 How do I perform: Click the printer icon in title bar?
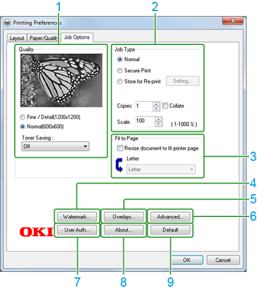click(x=7, y=23)
